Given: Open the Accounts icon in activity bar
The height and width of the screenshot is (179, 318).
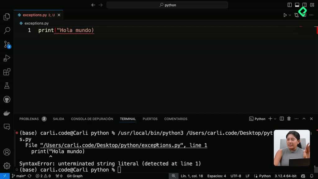Looking at the screenshot, I should pyautogui.click(x=6, y=152).
